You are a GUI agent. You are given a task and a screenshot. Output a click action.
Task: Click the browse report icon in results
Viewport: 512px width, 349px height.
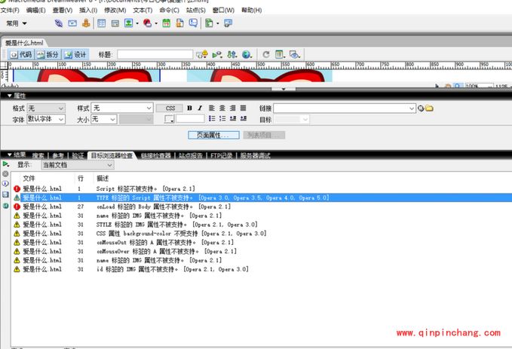[x=5, y=206]
